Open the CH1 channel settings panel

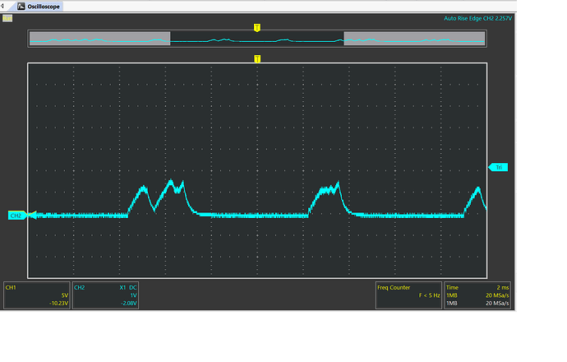tap(36, 295)
